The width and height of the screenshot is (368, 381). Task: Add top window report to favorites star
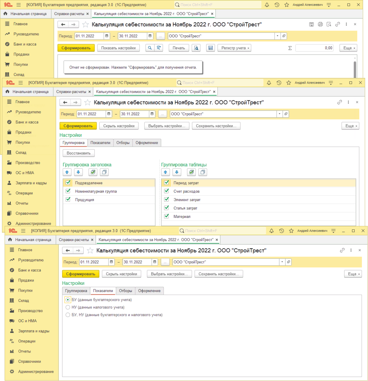pos(86,24)
